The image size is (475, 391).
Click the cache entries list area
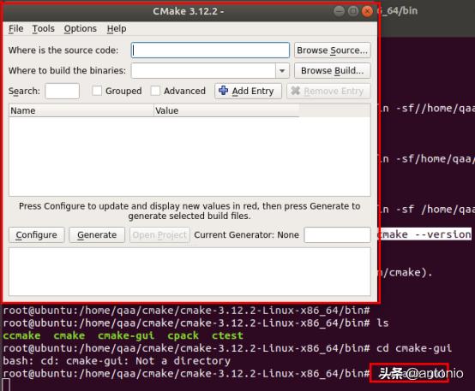click(x=189, y=157)
